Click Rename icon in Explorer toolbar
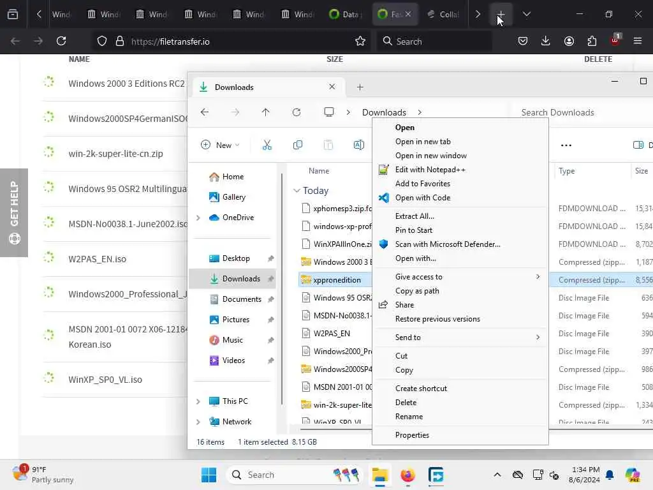The height and width of the screenshot is (490, 653). point(358,145)
